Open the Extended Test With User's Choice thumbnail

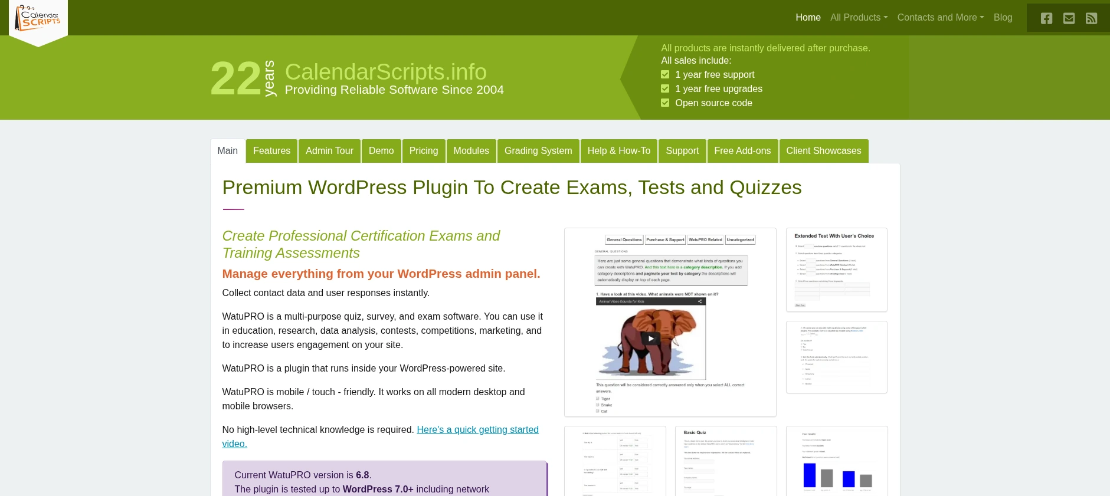(837, 270)
